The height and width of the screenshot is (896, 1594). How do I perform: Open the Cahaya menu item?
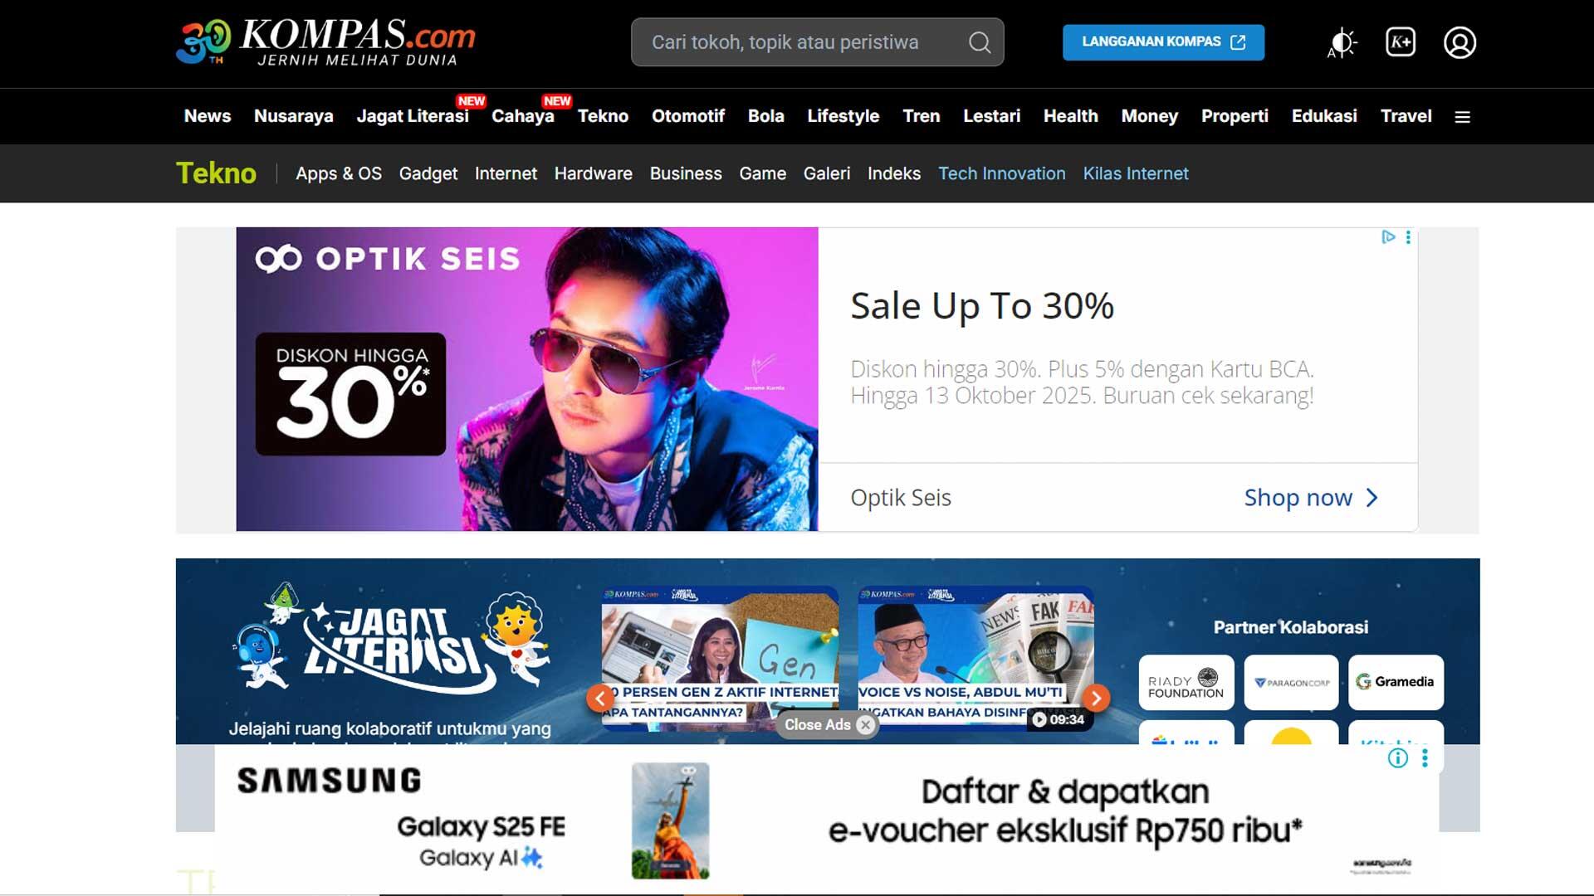523,116
